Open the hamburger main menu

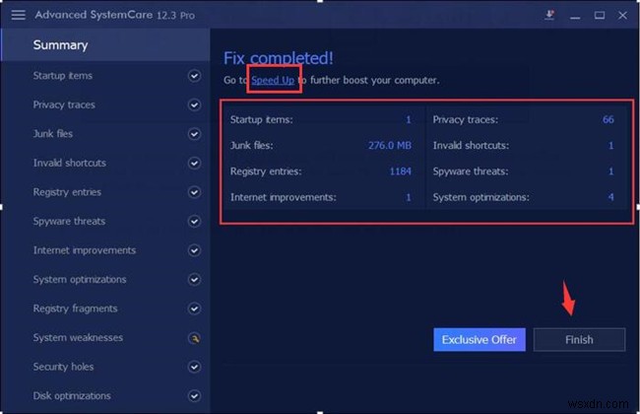(x=18, y=15)
